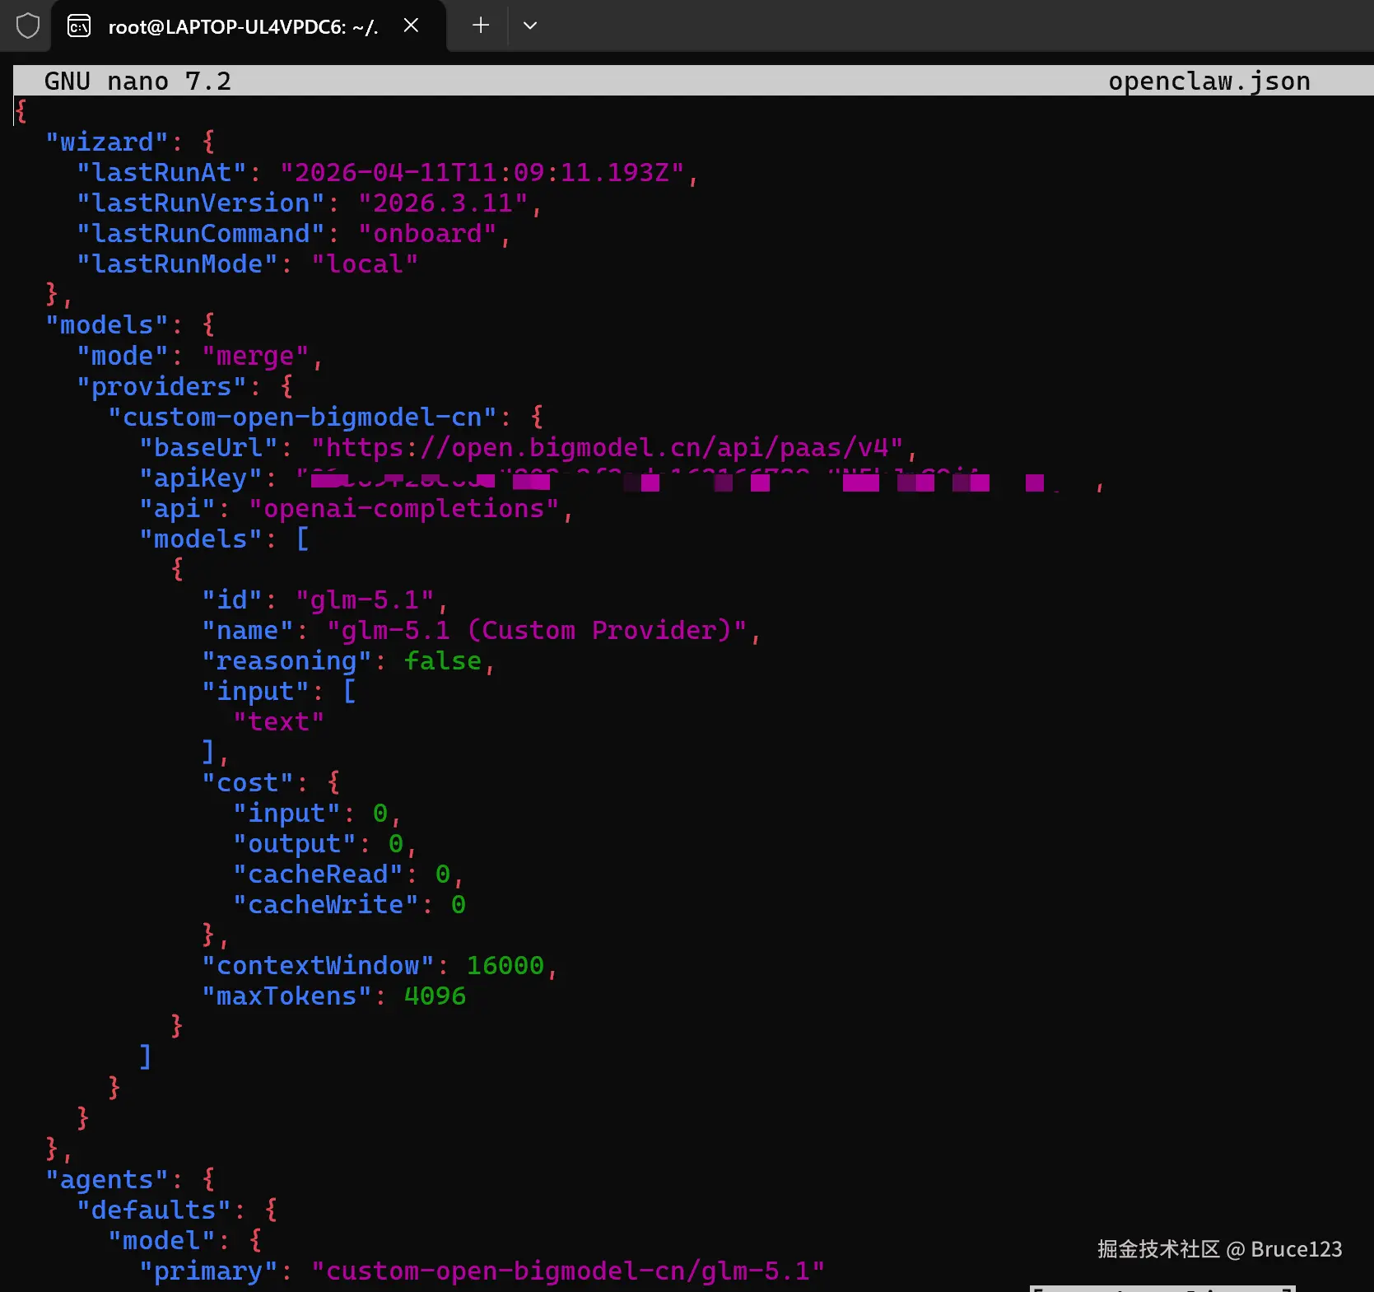Open the new-tab profile dropdown chevron
The width and height of the screenshot is (1374, 1292).
coord(530,26)
